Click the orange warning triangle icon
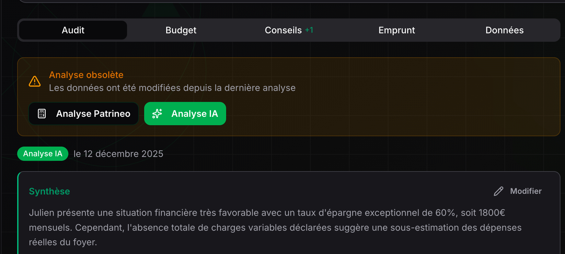 [x=34, y=81]
